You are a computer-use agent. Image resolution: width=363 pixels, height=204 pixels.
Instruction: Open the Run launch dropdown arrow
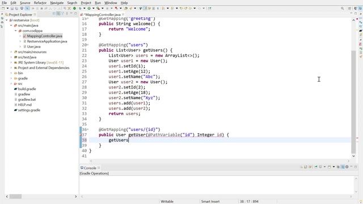click(94, 8)
